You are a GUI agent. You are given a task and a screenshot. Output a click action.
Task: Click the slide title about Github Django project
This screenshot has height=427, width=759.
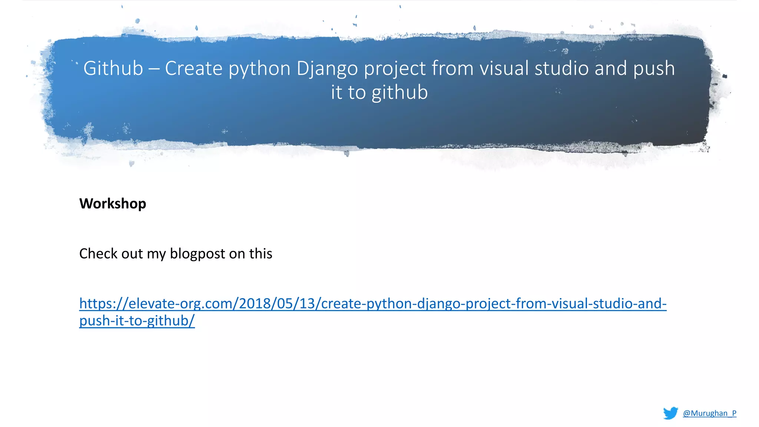click(x=379, y=80)
